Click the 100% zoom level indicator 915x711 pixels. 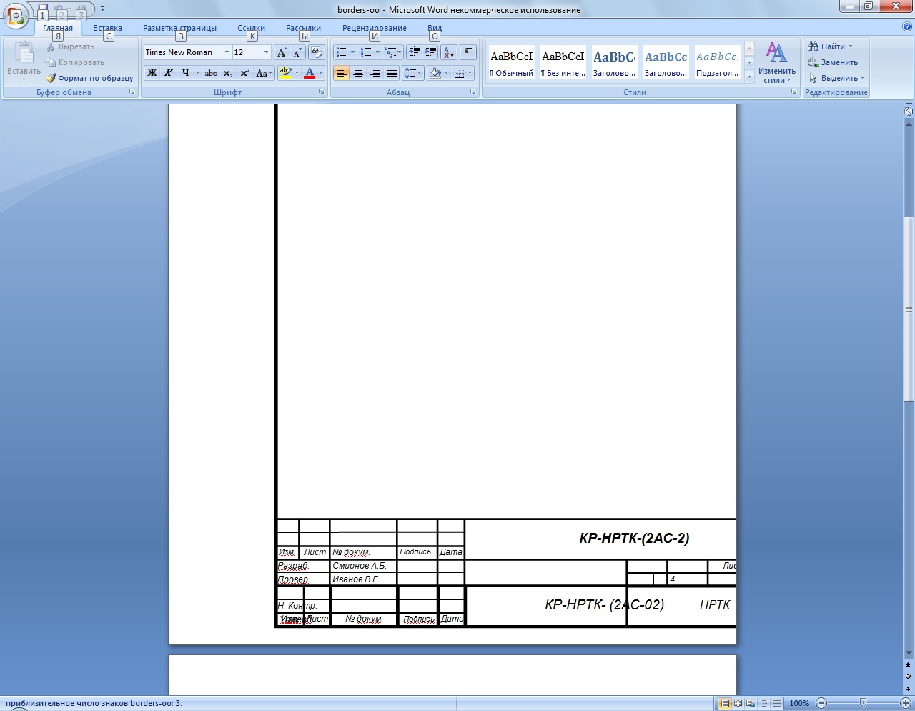[799, 703]
